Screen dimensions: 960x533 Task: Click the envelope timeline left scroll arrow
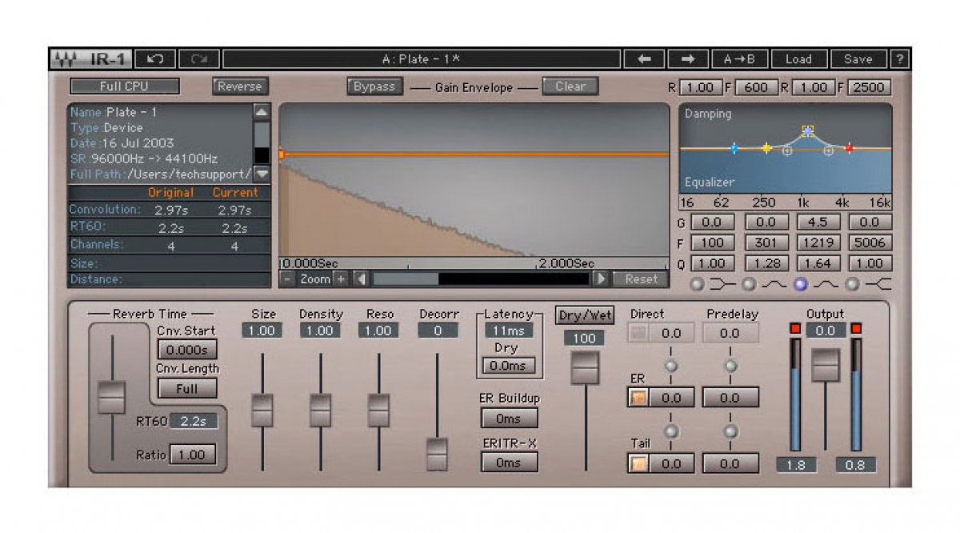point(362,279)
